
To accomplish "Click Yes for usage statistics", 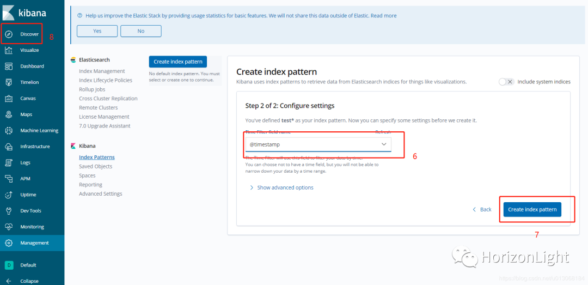I will [97, 31].
